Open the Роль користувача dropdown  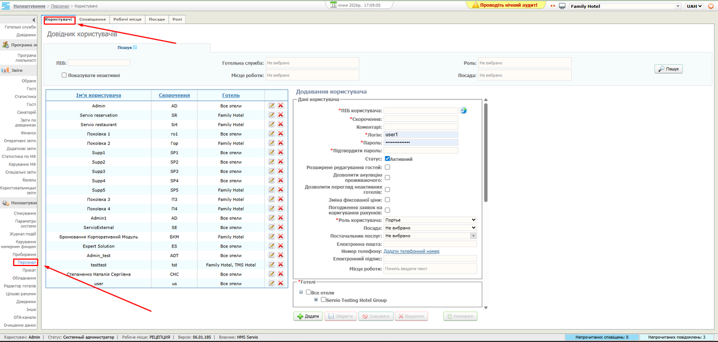430,219
